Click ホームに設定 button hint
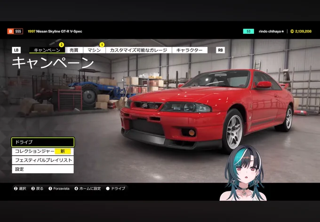 [x=88, y=189]
